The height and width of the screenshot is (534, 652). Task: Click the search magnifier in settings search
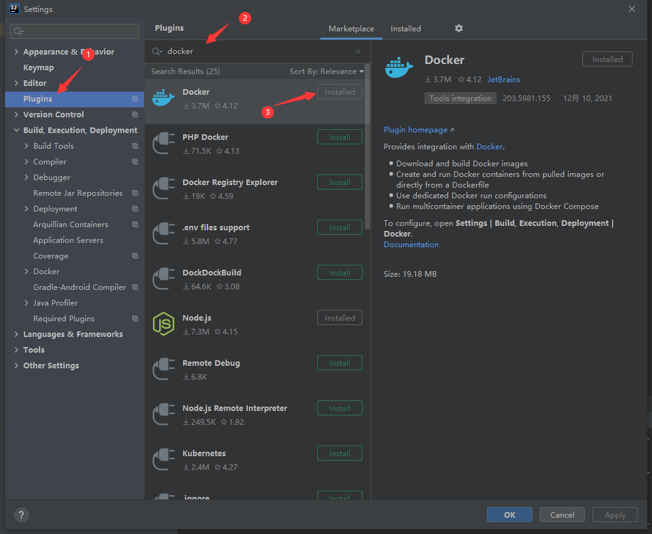(19, 31)
